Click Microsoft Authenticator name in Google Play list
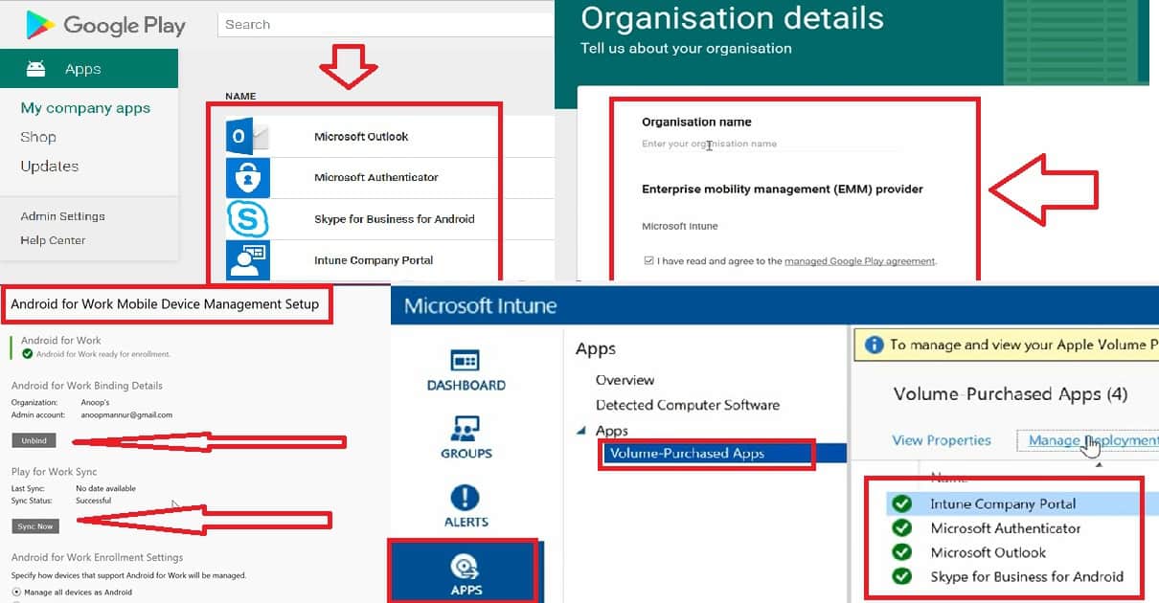The width and height of the screenshot is (1159, 603). [x=376, y=177]
